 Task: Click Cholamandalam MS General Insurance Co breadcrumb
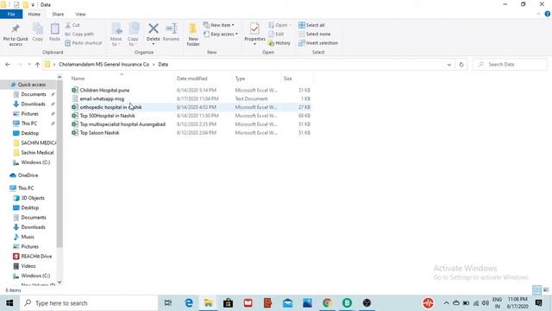click(x=103, y=64)
